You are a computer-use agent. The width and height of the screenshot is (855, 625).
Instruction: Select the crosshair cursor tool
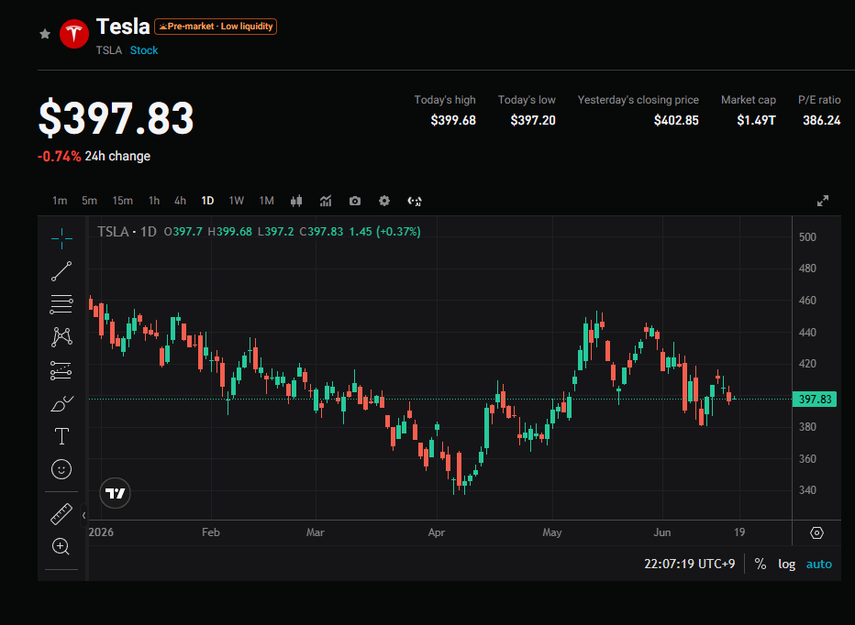click(61, 238)
